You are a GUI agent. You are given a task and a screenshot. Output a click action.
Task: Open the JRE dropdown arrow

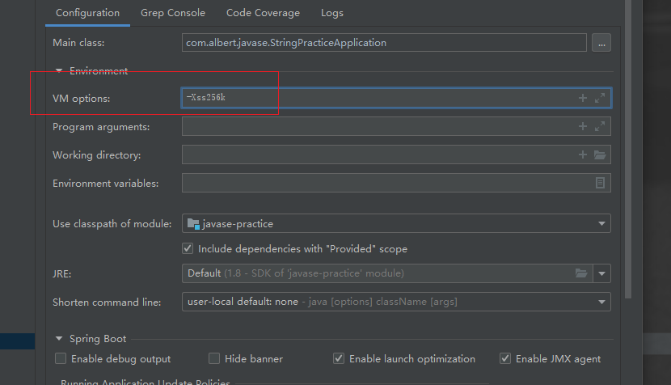point(601,273)
